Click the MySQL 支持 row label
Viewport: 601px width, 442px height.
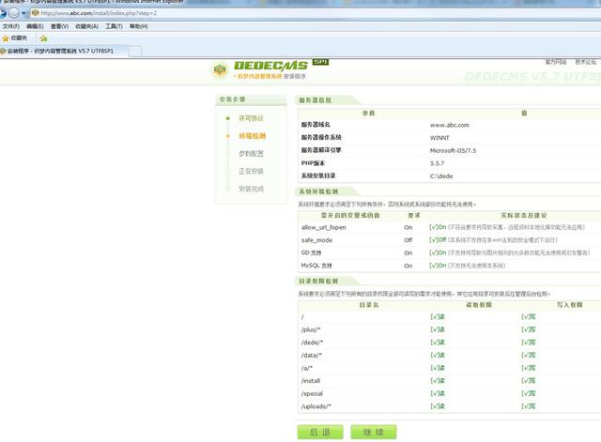tap(316, 266)
